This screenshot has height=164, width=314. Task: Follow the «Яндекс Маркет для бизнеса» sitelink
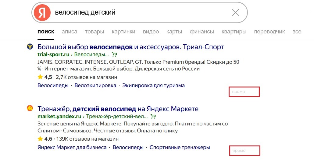[72, 147]
